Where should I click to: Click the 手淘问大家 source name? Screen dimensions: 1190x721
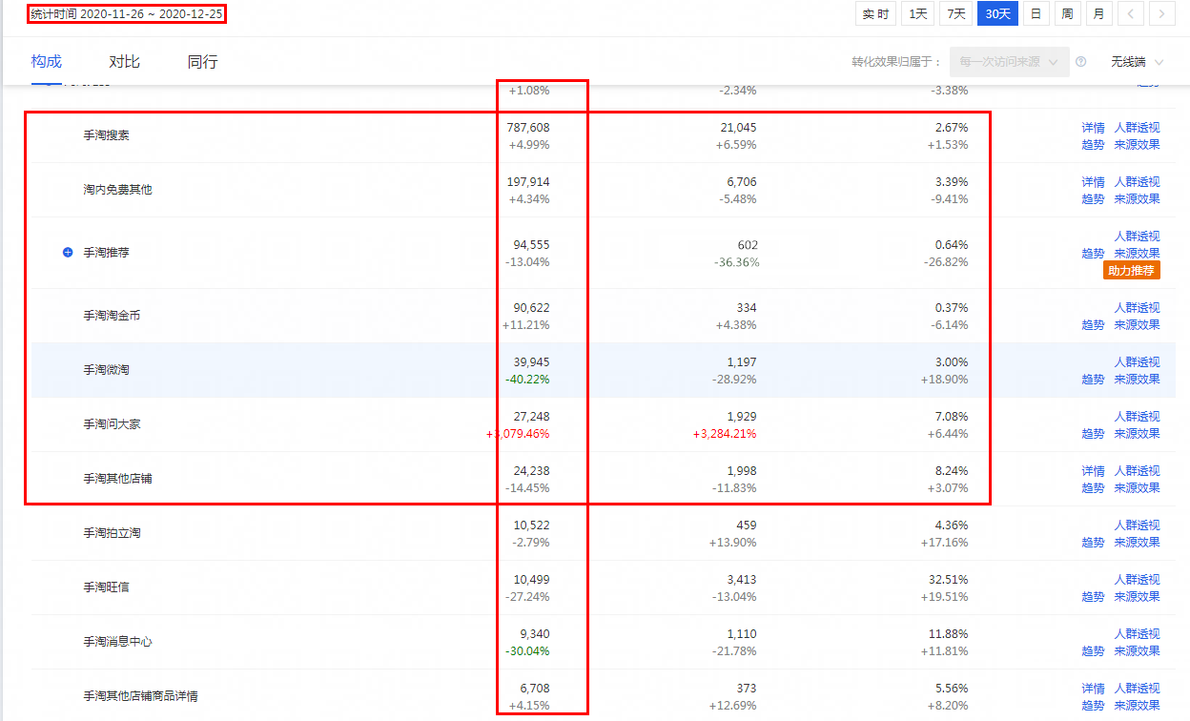click(112, 424)
